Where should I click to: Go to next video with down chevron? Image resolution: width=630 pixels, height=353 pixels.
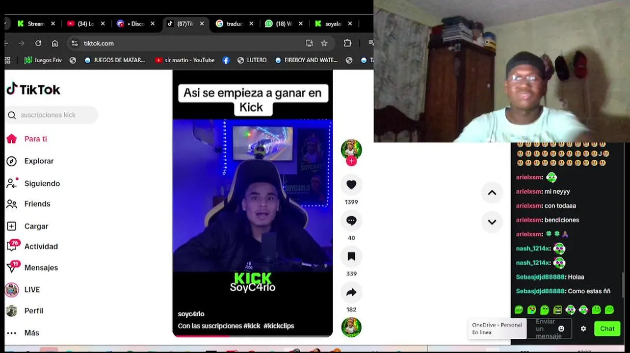click(x=492, y=222)
